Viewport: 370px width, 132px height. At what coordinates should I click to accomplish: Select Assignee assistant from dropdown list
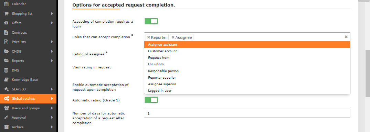pyautogui.click(x=247, y=45)
